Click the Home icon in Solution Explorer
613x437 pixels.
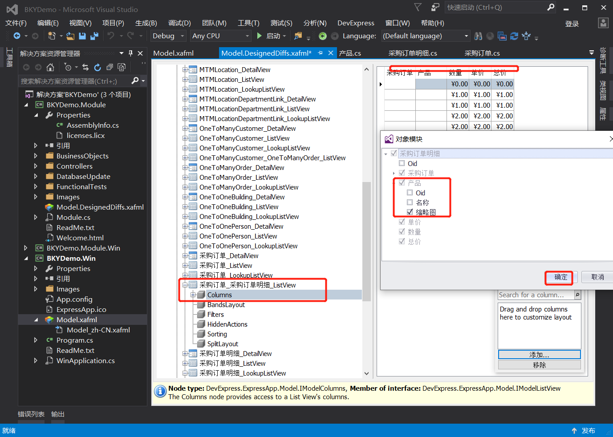point(50,67)
